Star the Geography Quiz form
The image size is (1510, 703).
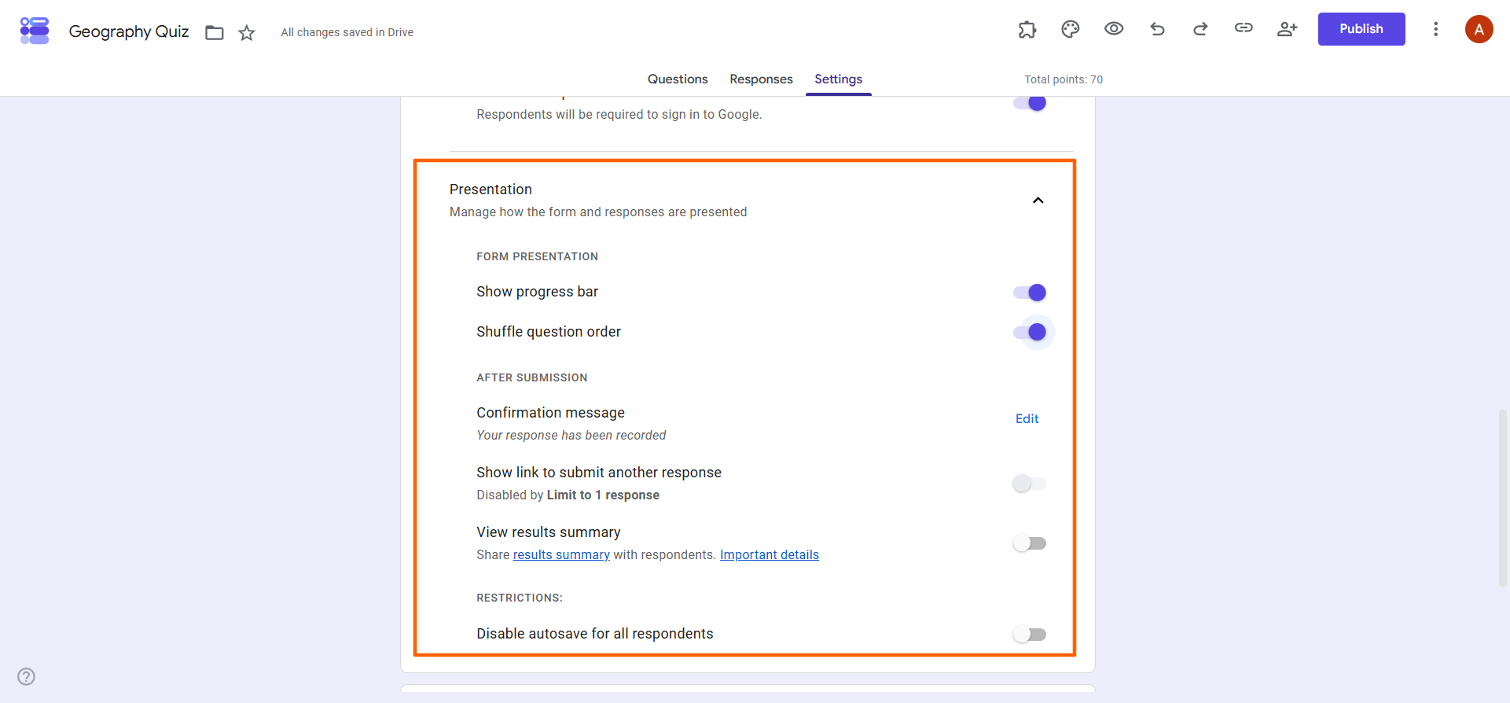click(x=247, y=32)
